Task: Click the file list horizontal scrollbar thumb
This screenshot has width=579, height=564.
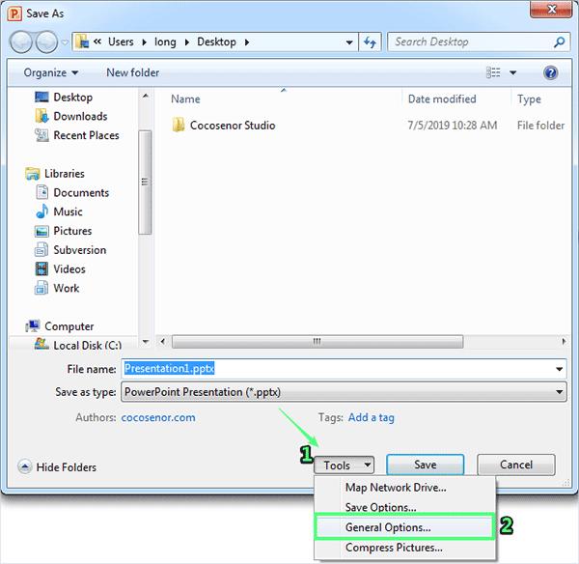Action: tap(317, 341)
